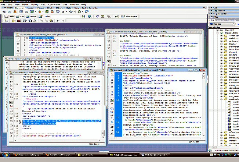The image size is (239, 162).
Task: Switch to Spry insert tab
Action: [76, 8]
